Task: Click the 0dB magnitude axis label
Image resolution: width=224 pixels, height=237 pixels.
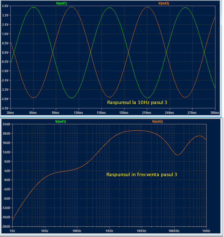Action: 7,180
